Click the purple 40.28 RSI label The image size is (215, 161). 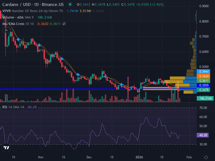tap(203, 135)
